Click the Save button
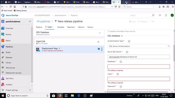 132,22
